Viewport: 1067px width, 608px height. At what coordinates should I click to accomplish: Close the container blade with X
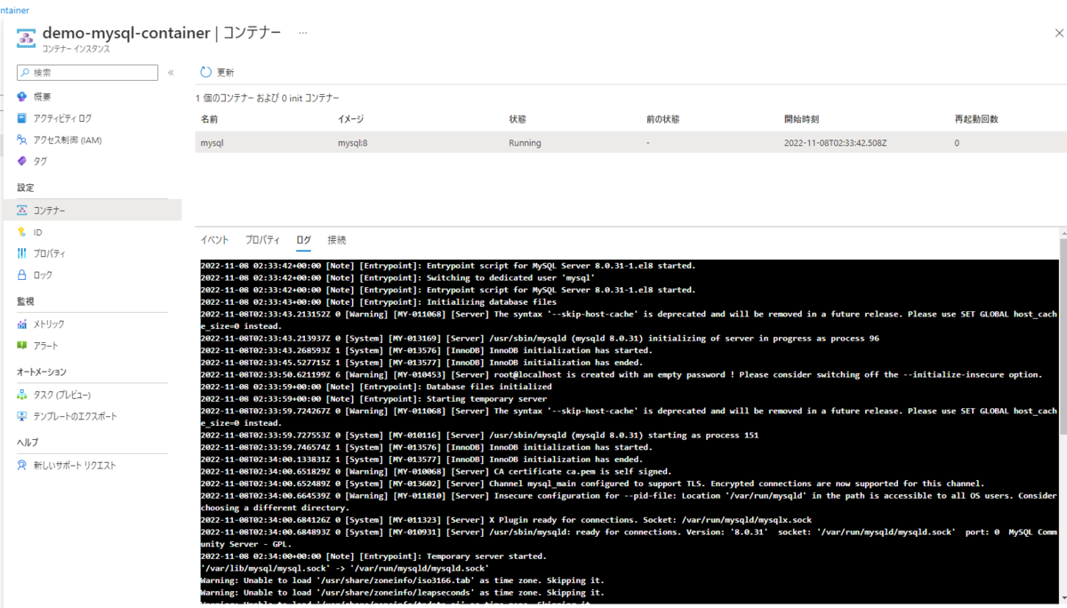(1058, 32)
